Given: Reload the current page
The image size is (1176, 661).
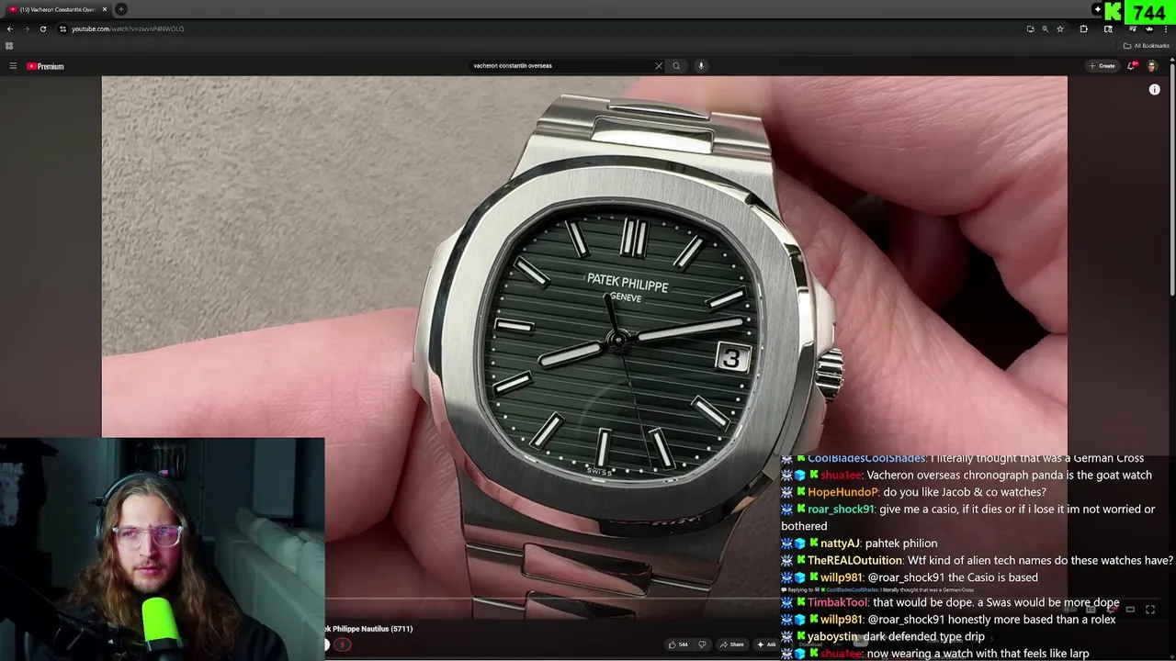Looking at the screenshot, I should click(42, 28).
